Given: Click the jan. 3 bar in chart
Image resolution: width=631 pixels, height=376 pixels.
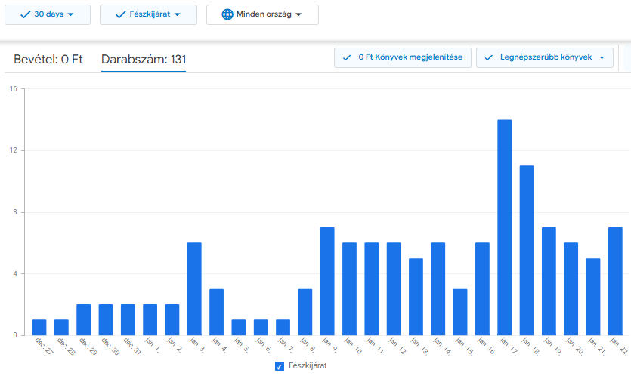Looking at the screenshot, I should [194, 288].
